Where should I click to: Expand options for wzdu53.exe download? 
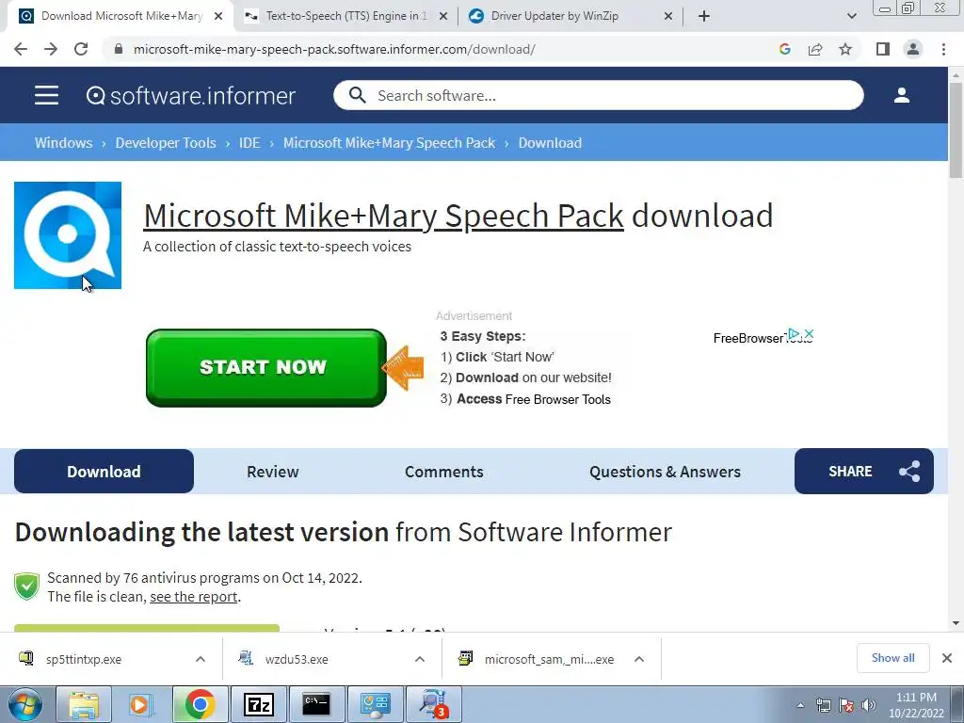pos(420,659)
